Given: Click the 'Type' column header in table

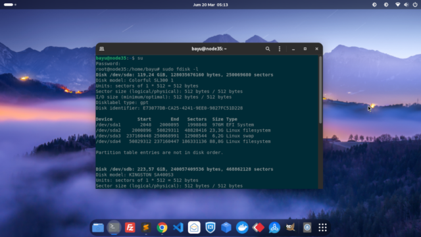Looking at the screenshot, I should point(232,119).
